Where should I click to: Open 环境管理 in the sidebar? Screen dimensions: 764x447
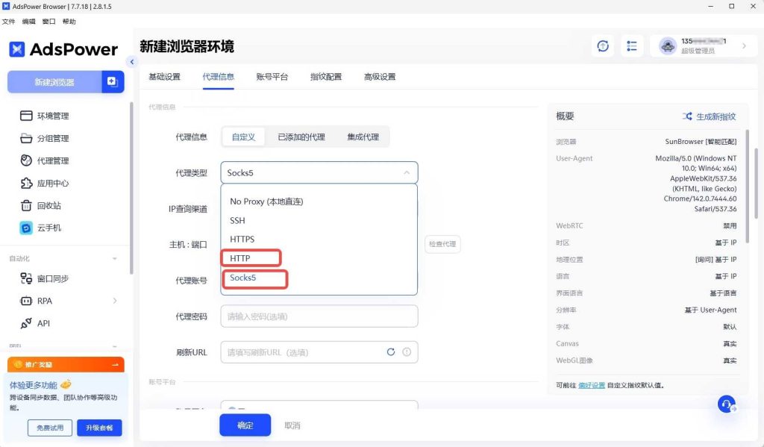(x=52, y=116)
